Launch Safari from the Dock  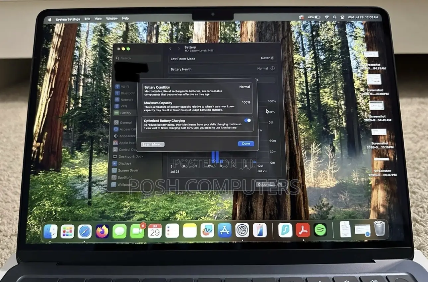click(85, 231)
